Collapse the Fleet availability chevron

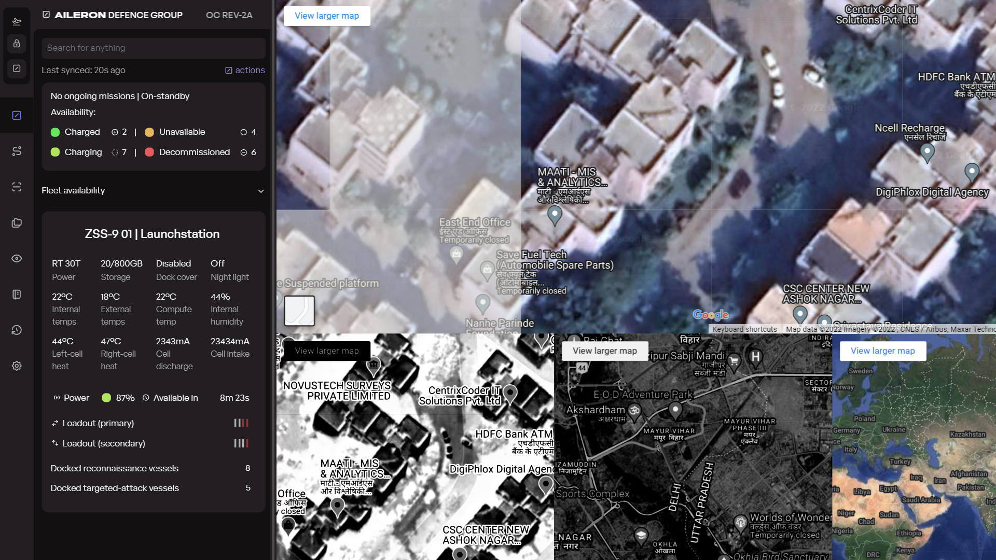(x=261, y=191)
